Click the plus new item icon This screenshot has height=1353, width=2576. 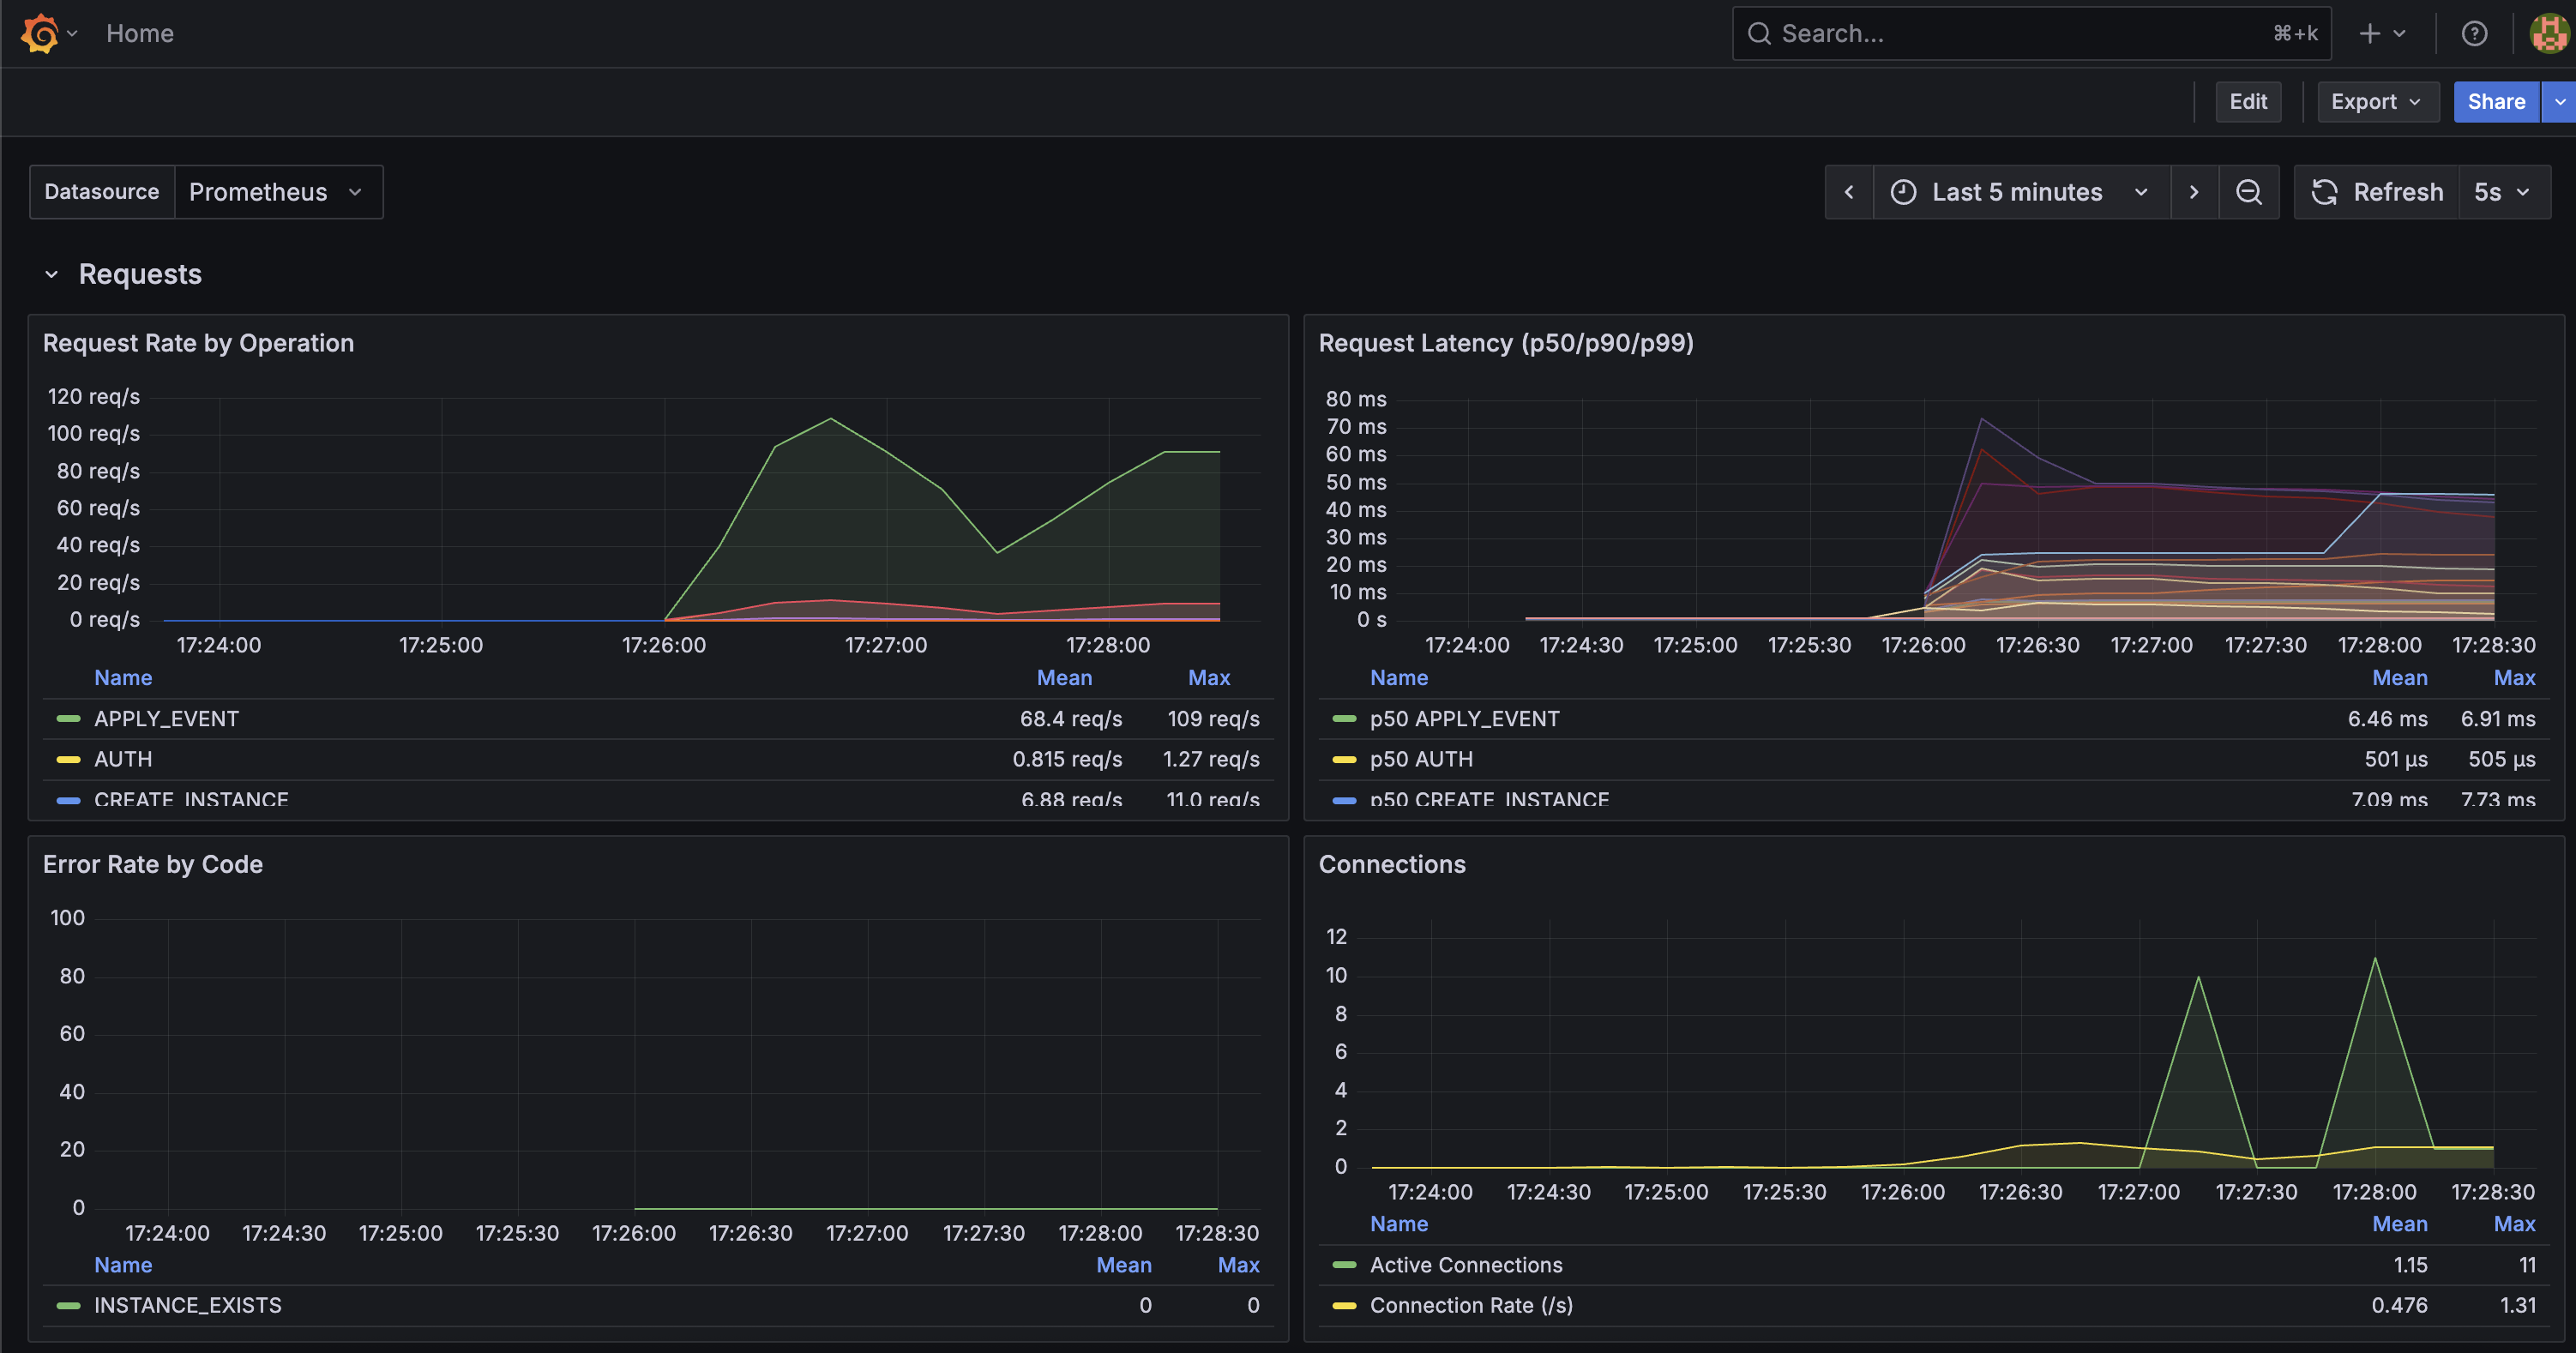(x=2370, y=33)
